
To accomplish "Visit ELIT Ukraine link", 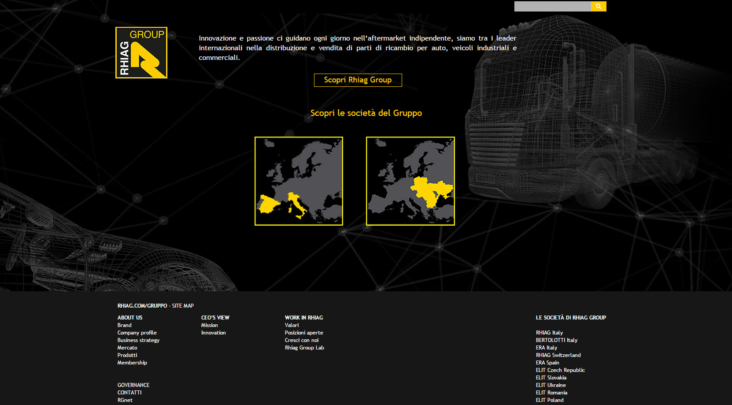I will (x=551, y=385).
